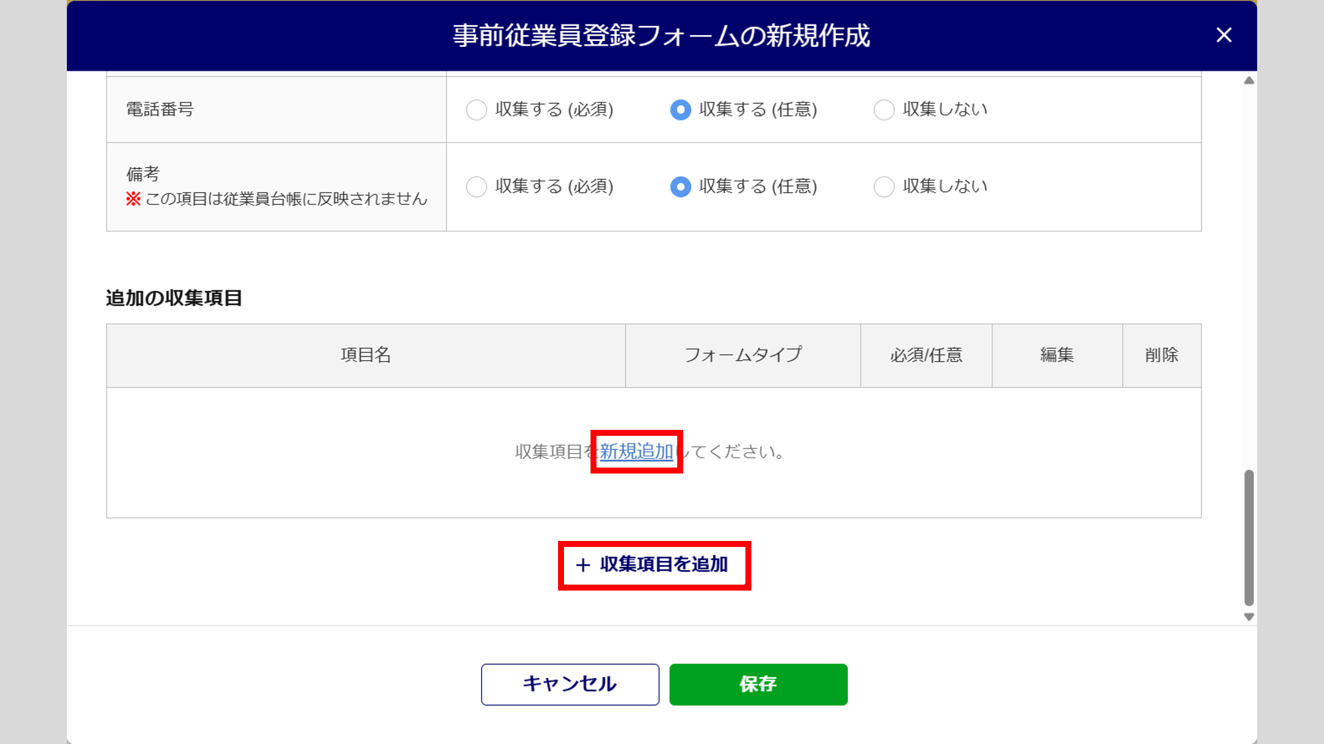Click the scrollbar down arrow
1324x744 pixels.
1249,616
